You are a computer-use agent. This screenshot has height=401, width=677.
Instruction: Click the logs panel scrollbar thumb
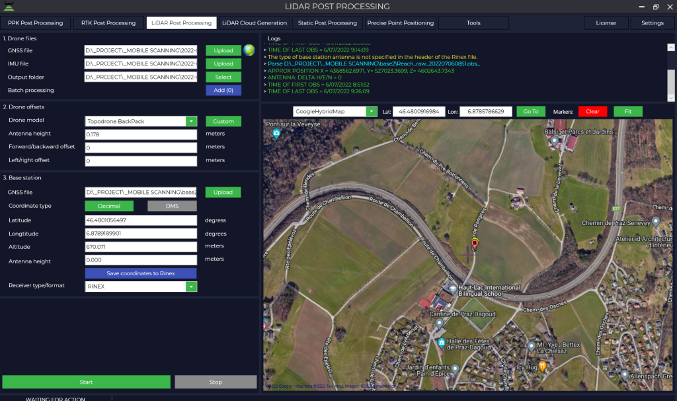671,81
